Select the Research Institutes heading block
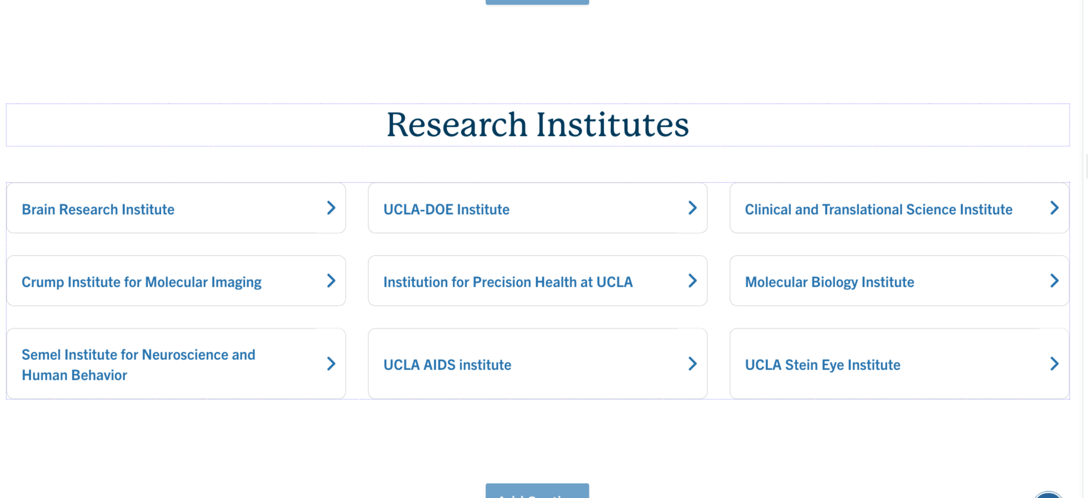1089x498 pixels. coord(538,125)
